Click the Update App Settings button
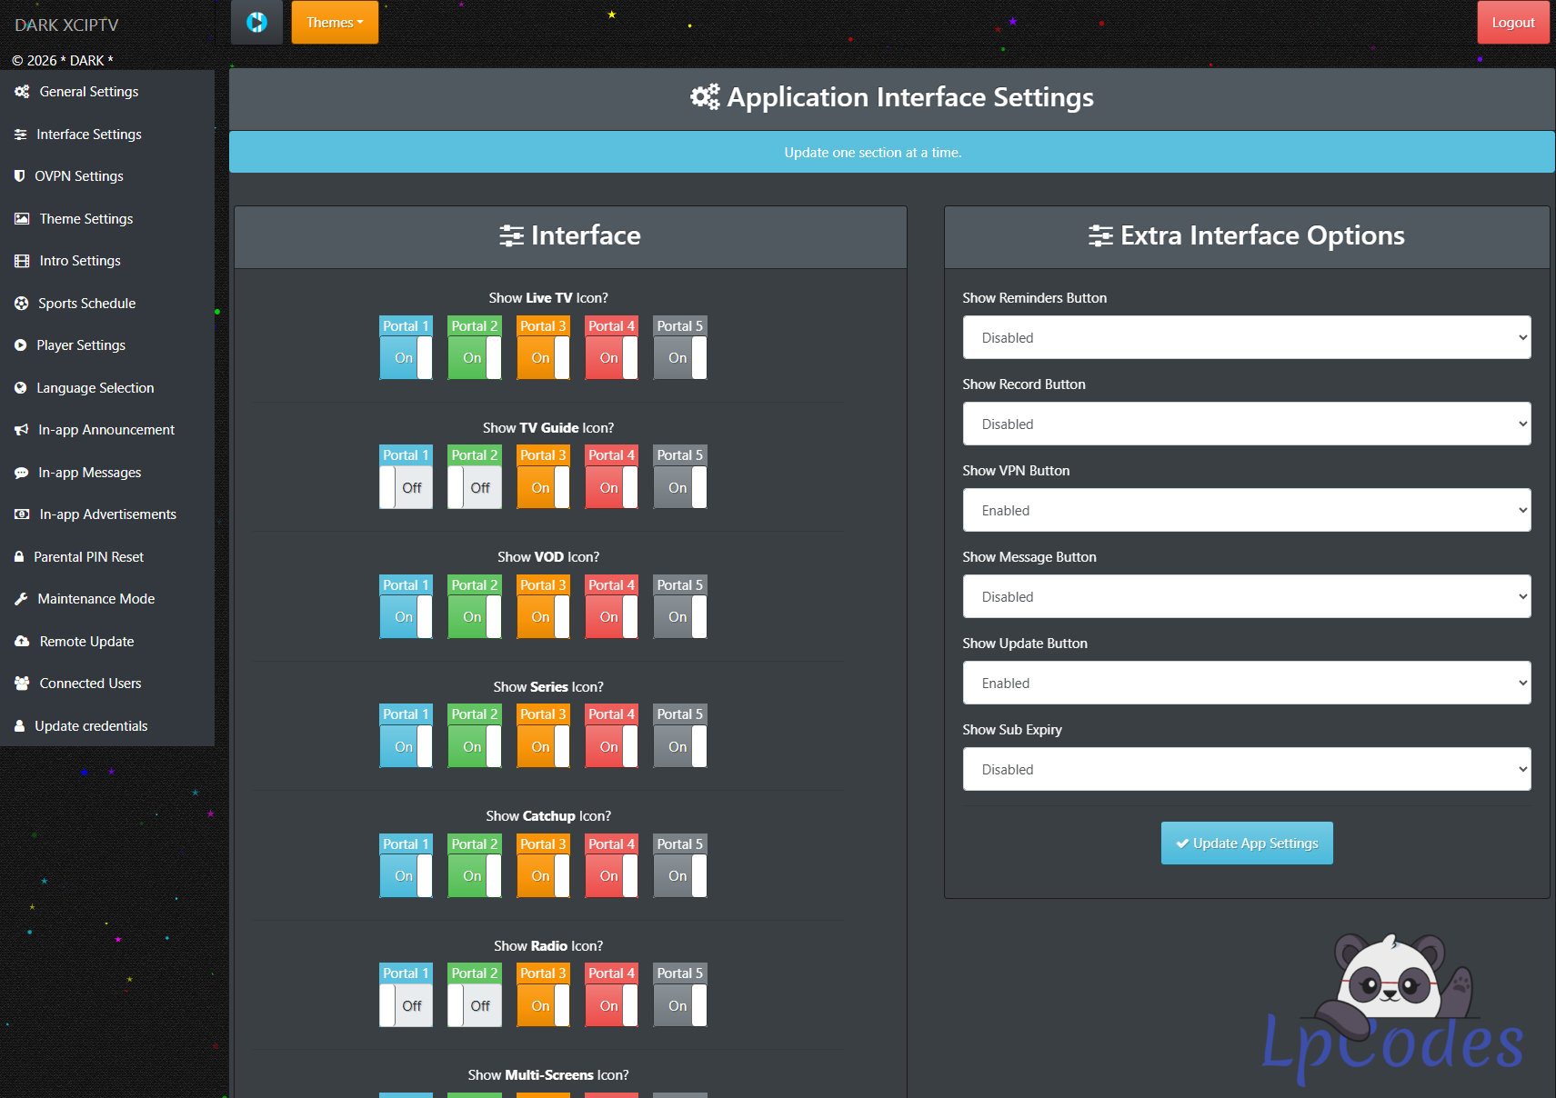 1246,843
